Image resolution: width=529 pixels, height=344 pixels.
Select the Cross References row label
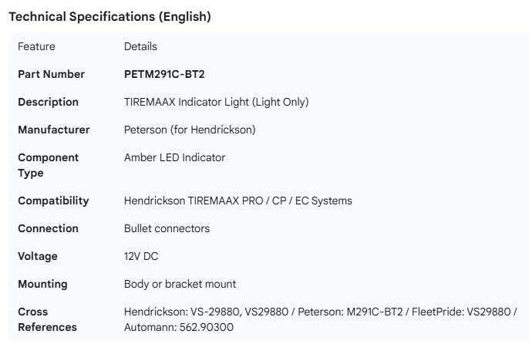[x=48, y=319]
